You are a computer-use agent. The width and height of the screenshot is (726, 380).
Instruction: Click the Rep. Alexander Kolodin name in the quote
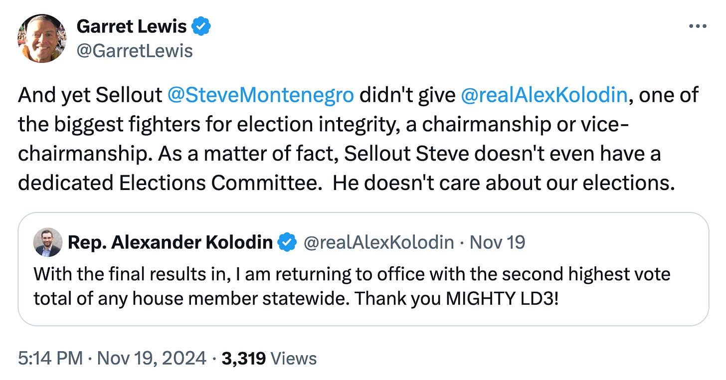click(170, 242)
